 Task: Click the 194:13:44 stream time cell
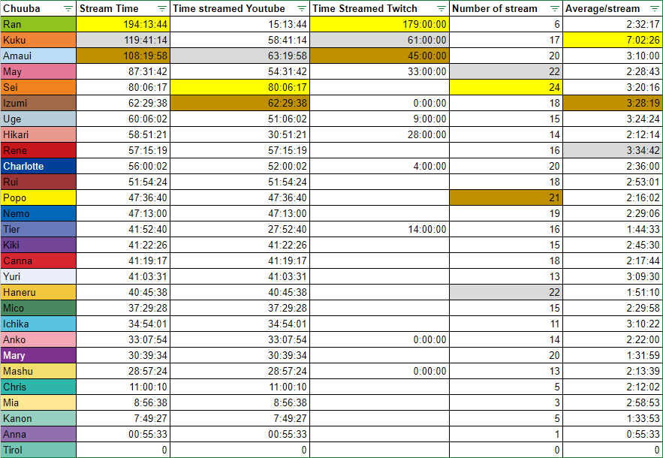click(123, 25)
